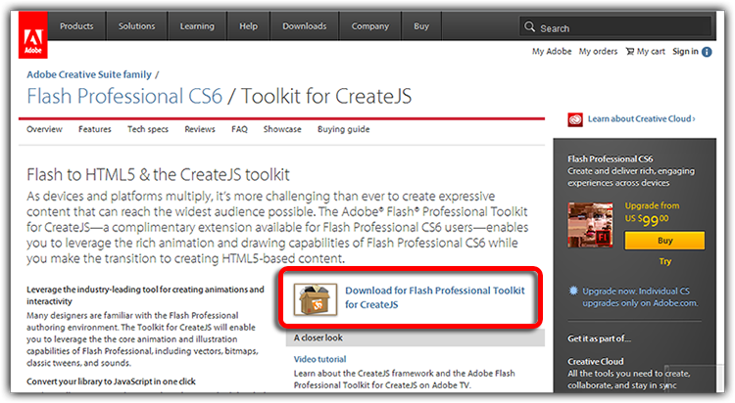Switch to the Buying guide tab

[344, 130]
